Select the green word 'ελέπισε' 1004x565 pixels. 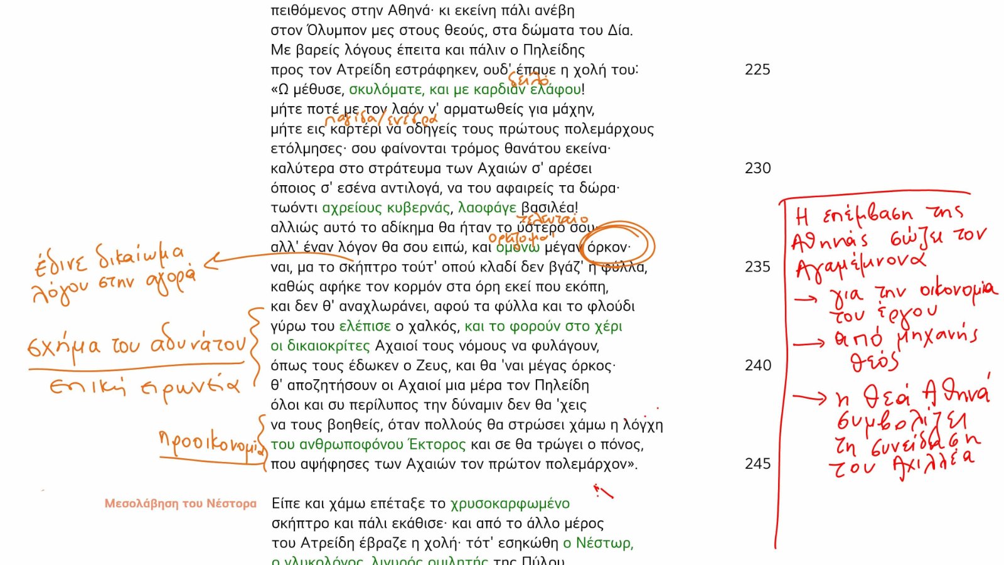pyautogui.click(x=365, y=326)
